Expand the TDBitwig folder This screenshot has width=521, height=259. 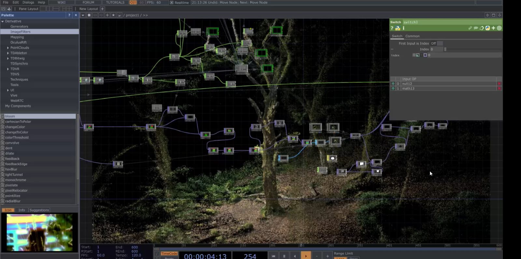coord(8,58)
